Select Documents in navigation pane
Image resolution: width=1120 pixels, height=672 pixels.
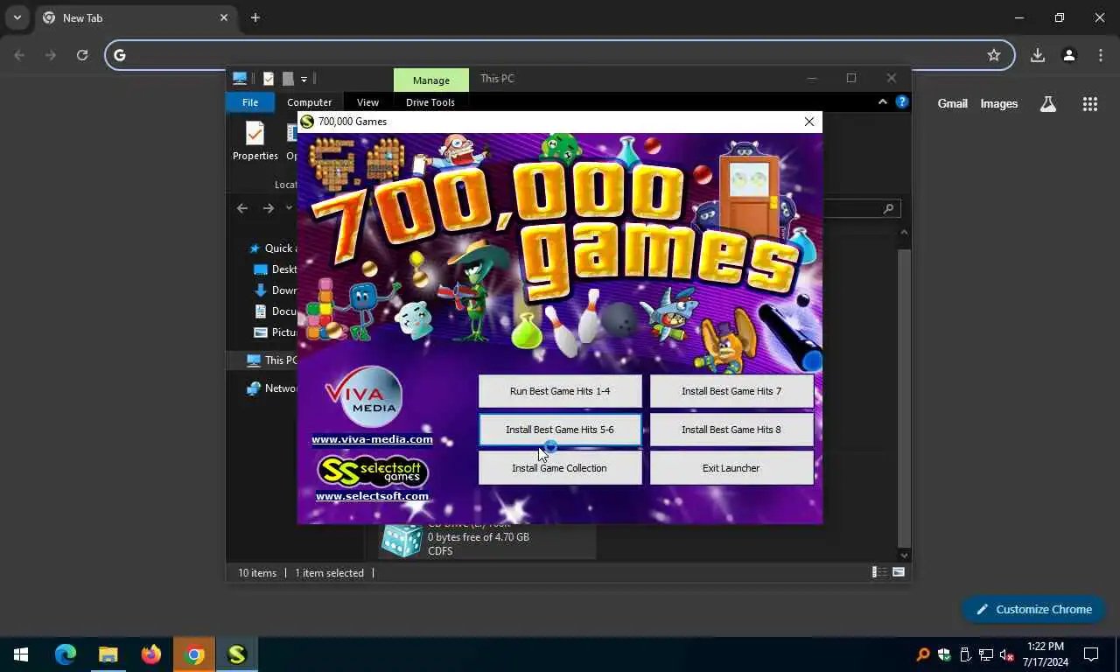coord(275,311)
